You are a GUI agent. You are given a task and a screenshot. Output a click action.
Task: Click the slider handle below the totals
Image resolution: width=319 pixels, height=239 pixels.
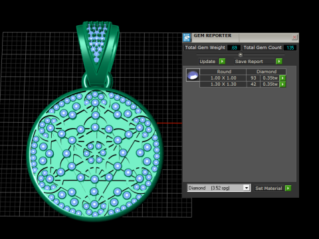coord(241,54)
